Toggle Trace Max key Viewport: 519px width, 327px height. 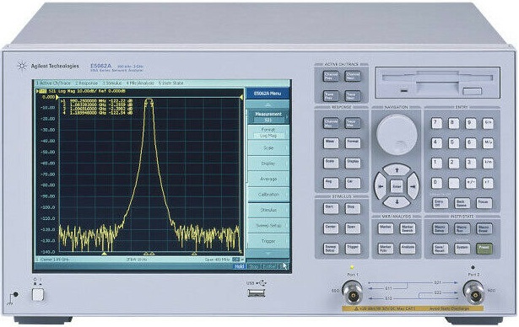(x=353, y=123)
